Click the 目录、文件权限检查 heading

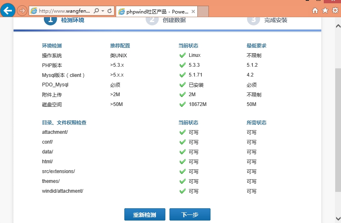[64, 123]
